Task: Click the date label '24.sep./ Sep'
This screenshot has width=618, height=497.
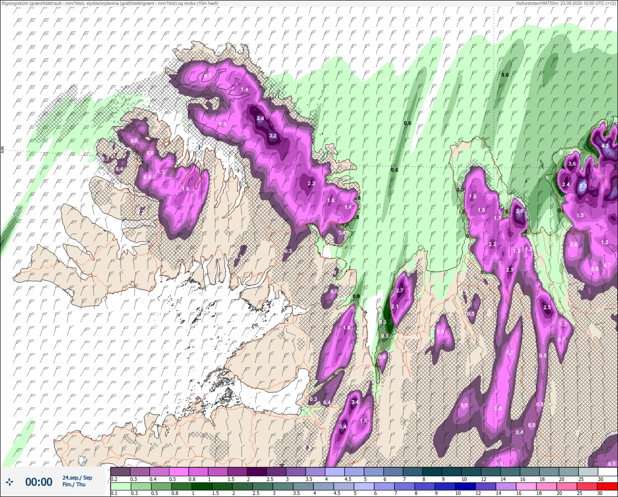Action: coord(77,478)
